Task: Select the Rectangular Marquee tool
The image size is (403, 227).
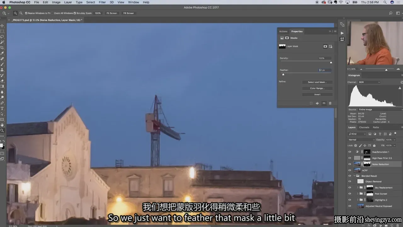Action: click(x=2, y=31)
